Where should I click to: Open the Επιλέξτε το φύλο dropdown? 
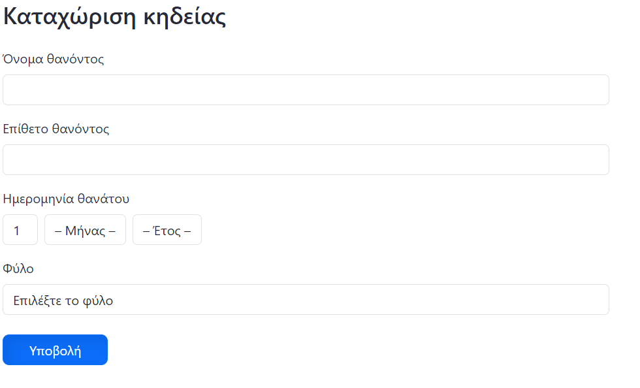[306, 300]
